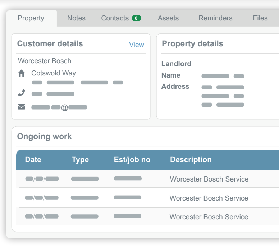Viewport: 279px width, 248px height.
Task: Click the Description column header
Action: [191, 160]
